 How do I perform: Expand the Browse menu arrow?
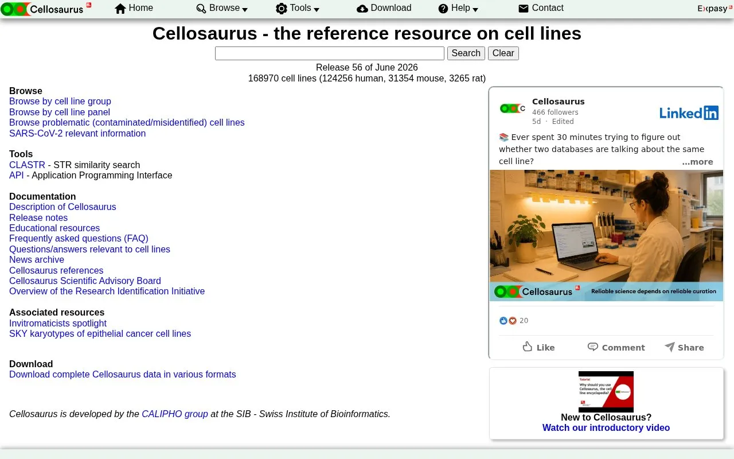click(x=245, y=10)
